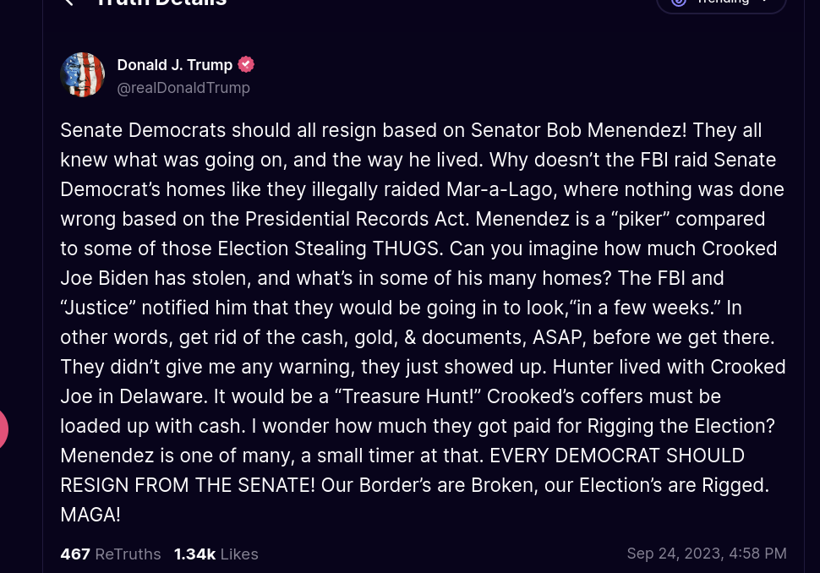Open the Donald J. Trump display name
820x573 pixels.
[x=175, y=65]
